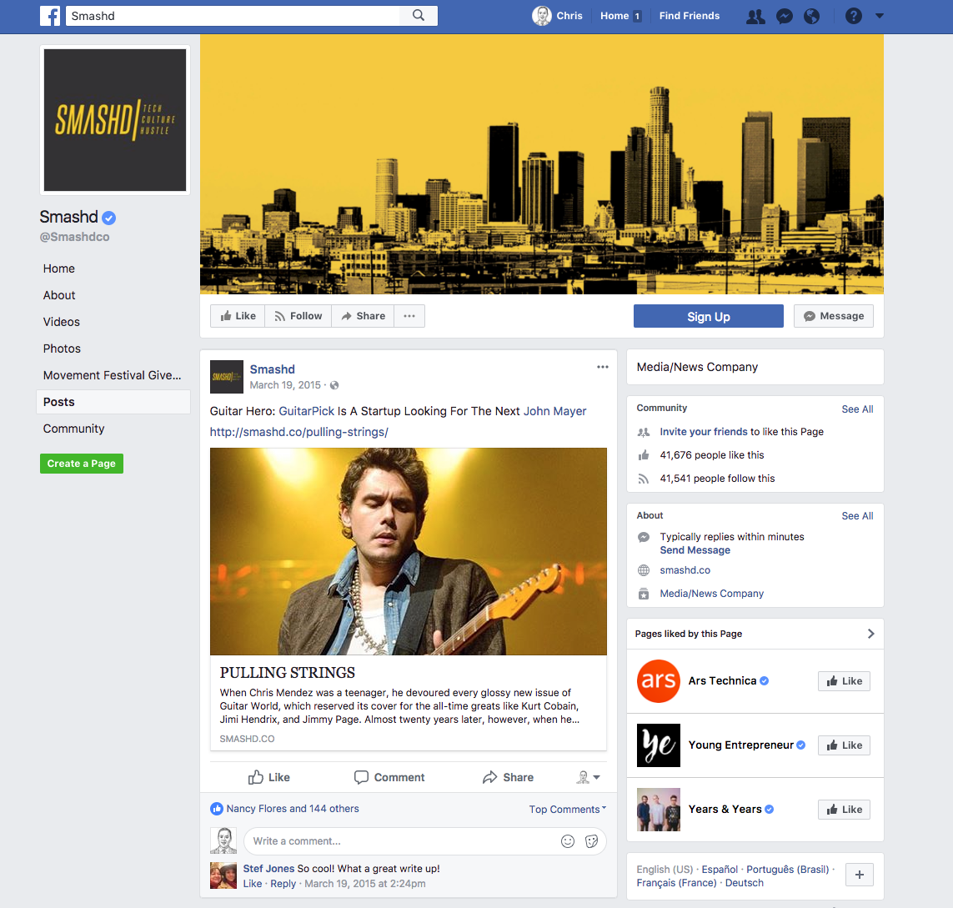Image resolution: width=953 pixels, height=908 pixels.
Task: Click the verified badge next to Smashd
Action: tap(108, 218)
